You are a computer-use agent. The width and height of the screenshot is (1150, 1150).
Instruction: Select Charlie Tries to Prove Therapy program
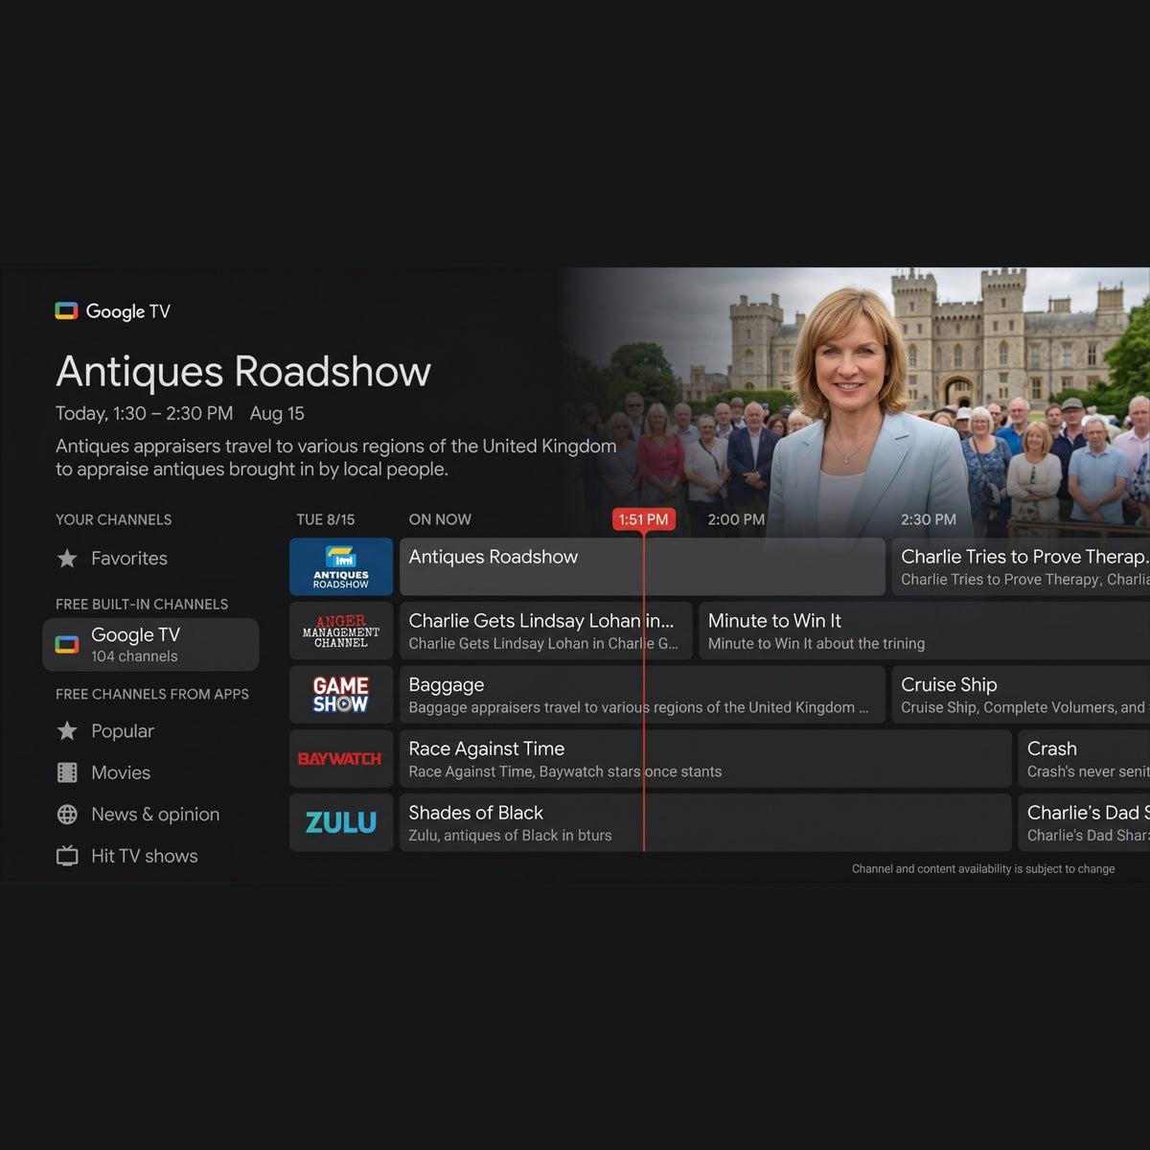(1021, 566)
